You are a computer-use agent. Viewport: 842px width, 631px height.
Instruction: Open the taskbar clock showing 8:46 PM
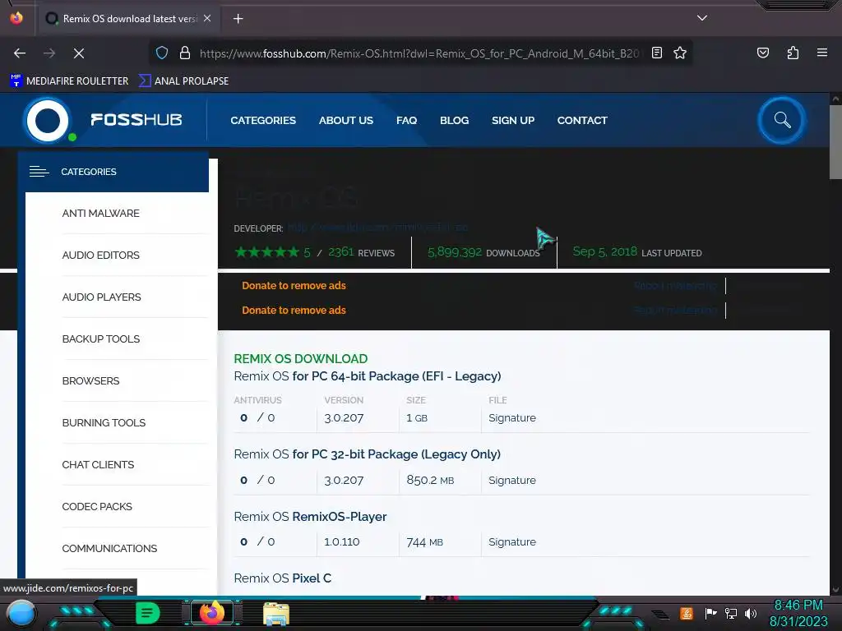tap(798, 613)
